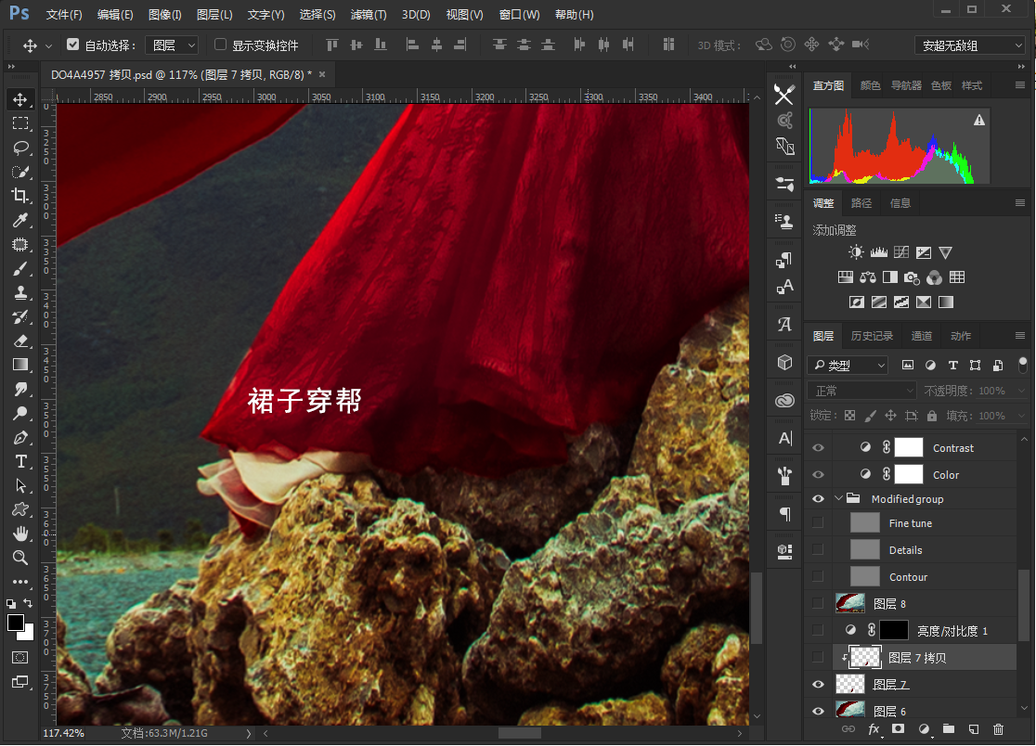Click the histogram cache warning icon
The height and width of the screenshot is (746, 1036).
click(979, 120)
